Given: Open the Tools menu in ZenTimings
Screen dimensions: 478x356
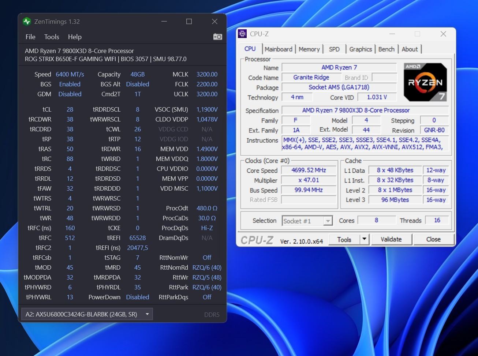Looking at the screenshot, I should point(52,37).
